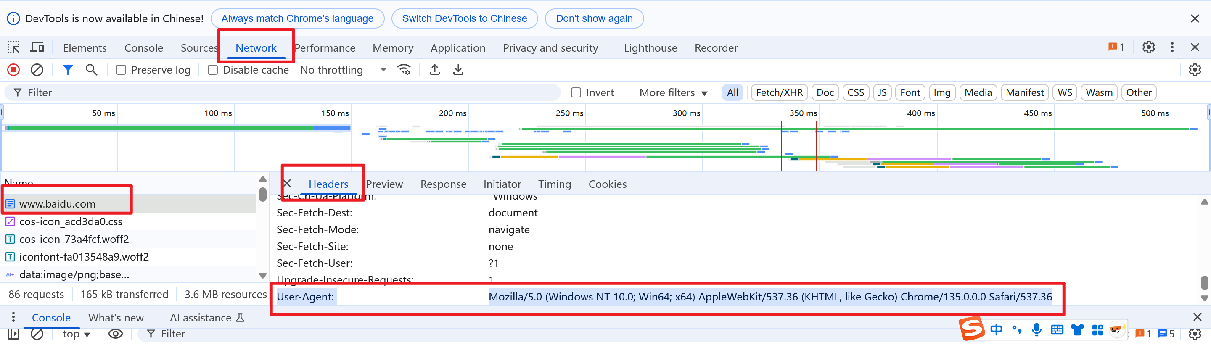The width and height of the screenshot is (1211, 345).
Task: Open Sogou soft keyboard icon
Action: tap(1057, 330)
